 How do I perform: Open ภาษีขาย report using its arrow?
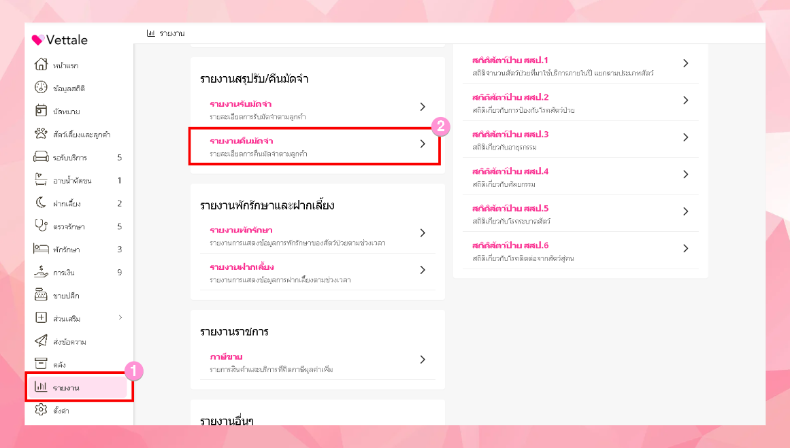click(x=423, y=360)
